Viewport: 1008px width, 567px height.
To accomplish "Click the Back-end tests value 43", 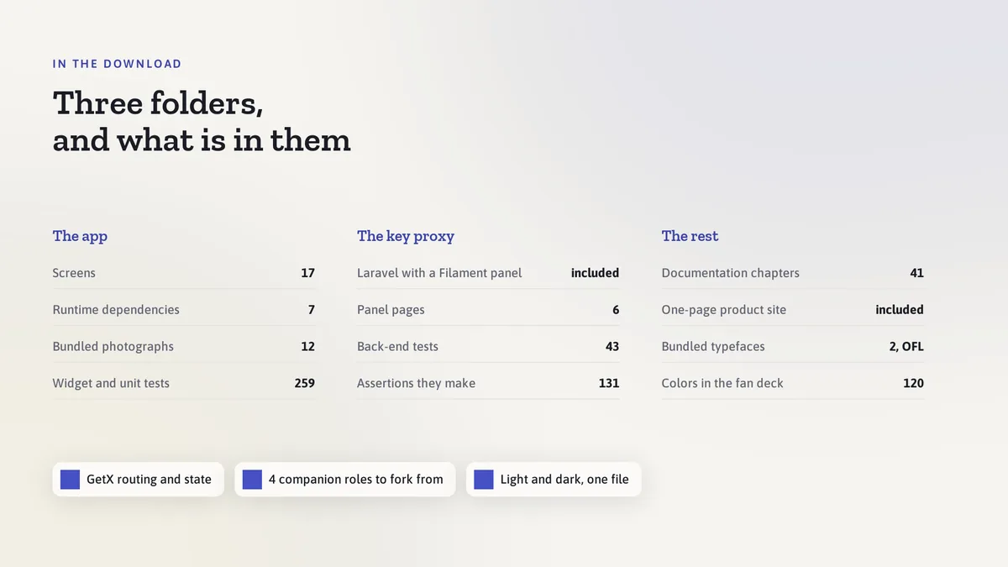I will 612,346.
